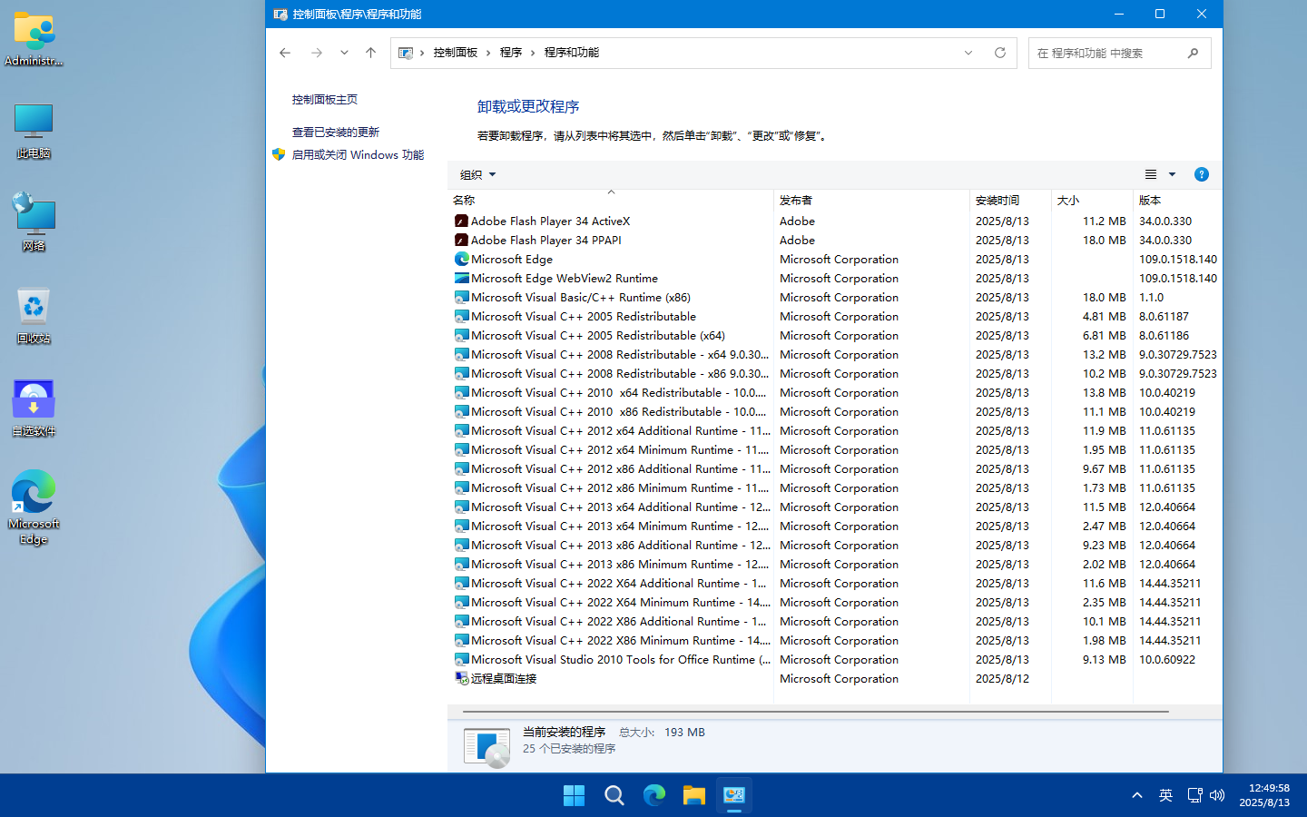
Task: Select Microsoft Edge WebView2 Runtime icon
Action: coord(461,278)
